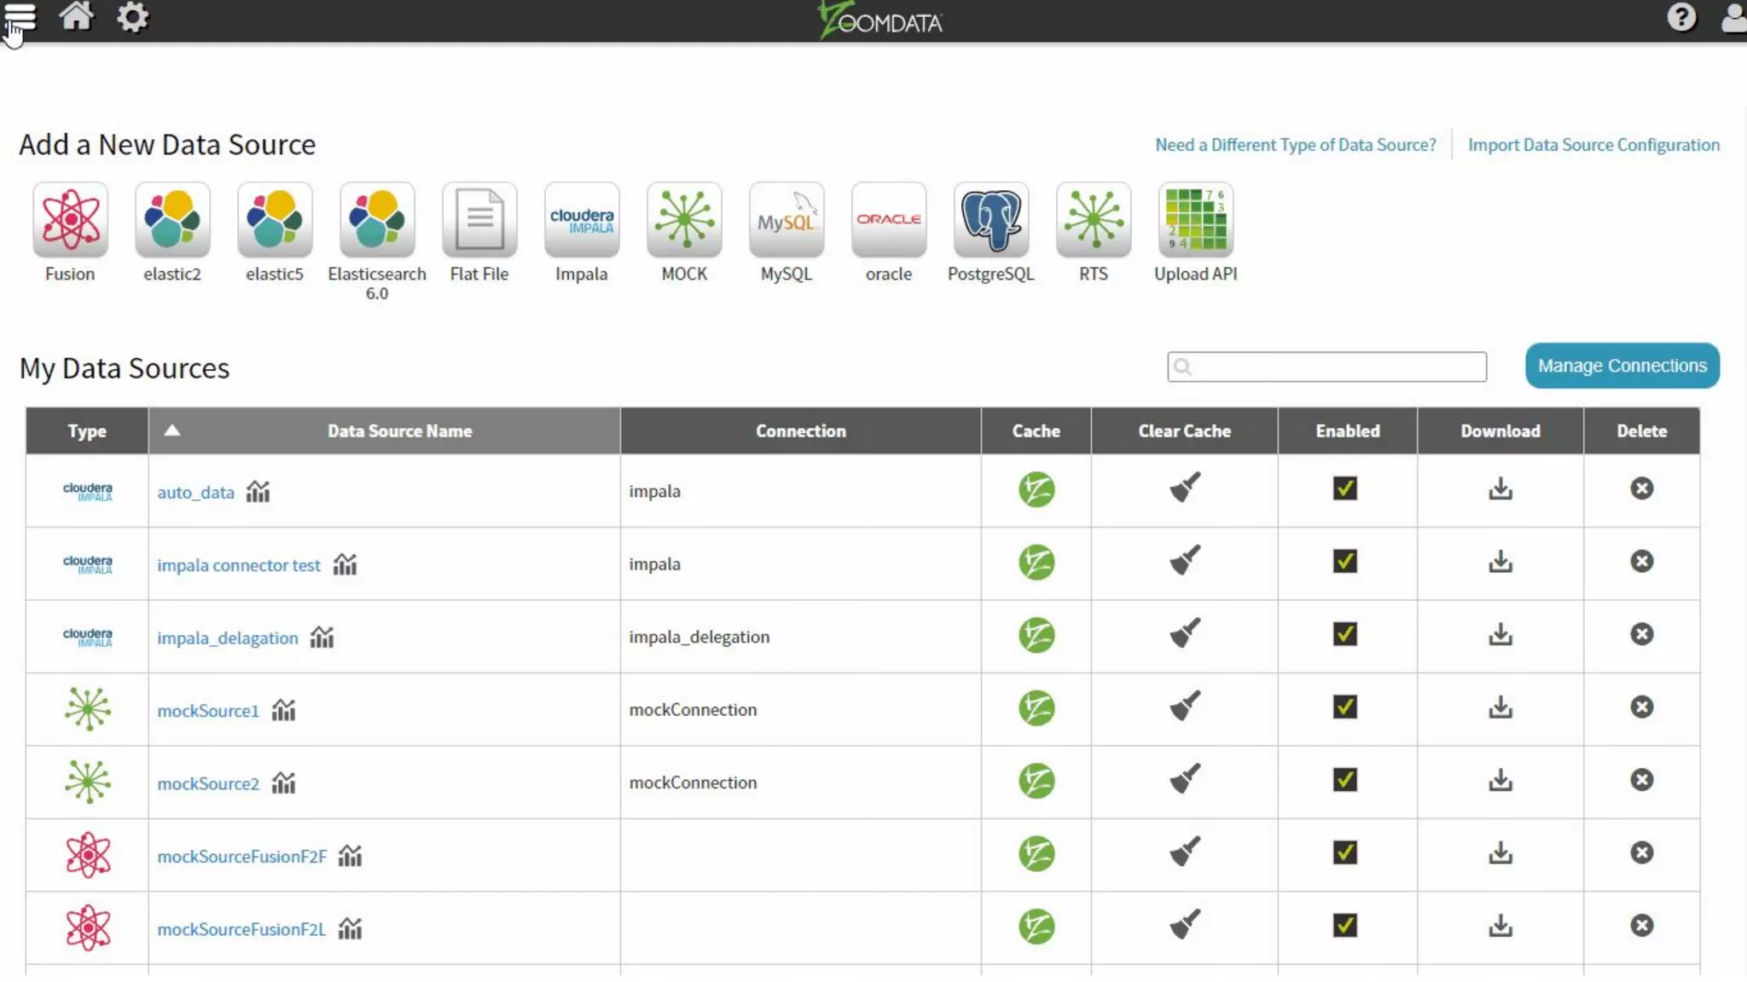Open the hamburger menu icon
Image resolution: width=1747 pixels, height=982 pixels.
click(20, 17)
